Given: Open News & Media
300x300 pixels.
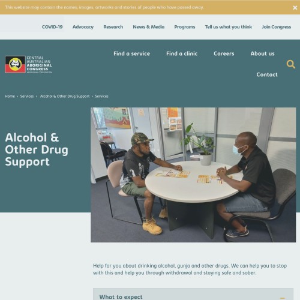Looking at the screenshot, I should [149, 27].
